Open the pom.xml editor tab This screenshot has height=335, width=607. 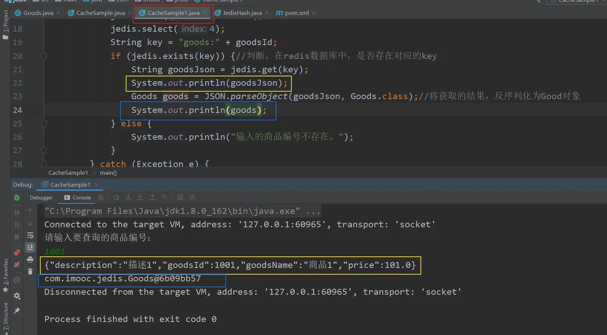pos(296,13)
